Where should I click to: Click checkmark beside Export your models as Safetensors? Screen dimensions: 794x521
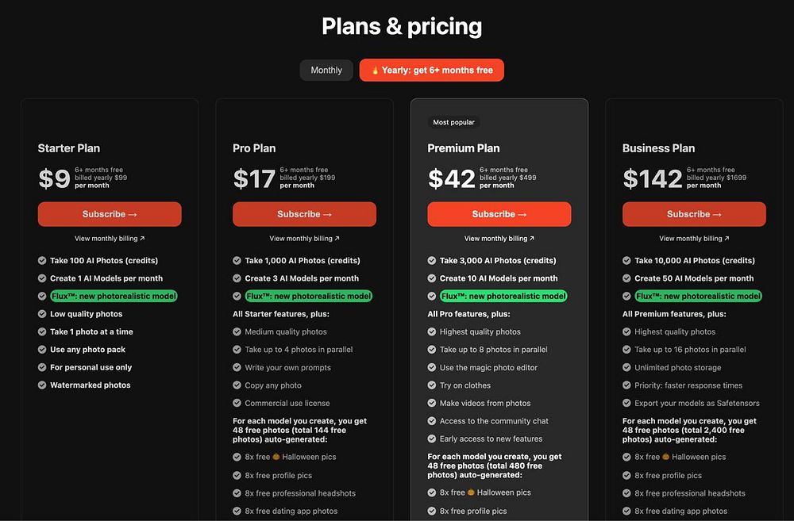click(x=627, y=403)
